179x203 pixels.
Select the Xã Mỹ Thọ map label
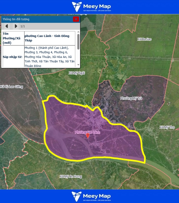(167, 127)
